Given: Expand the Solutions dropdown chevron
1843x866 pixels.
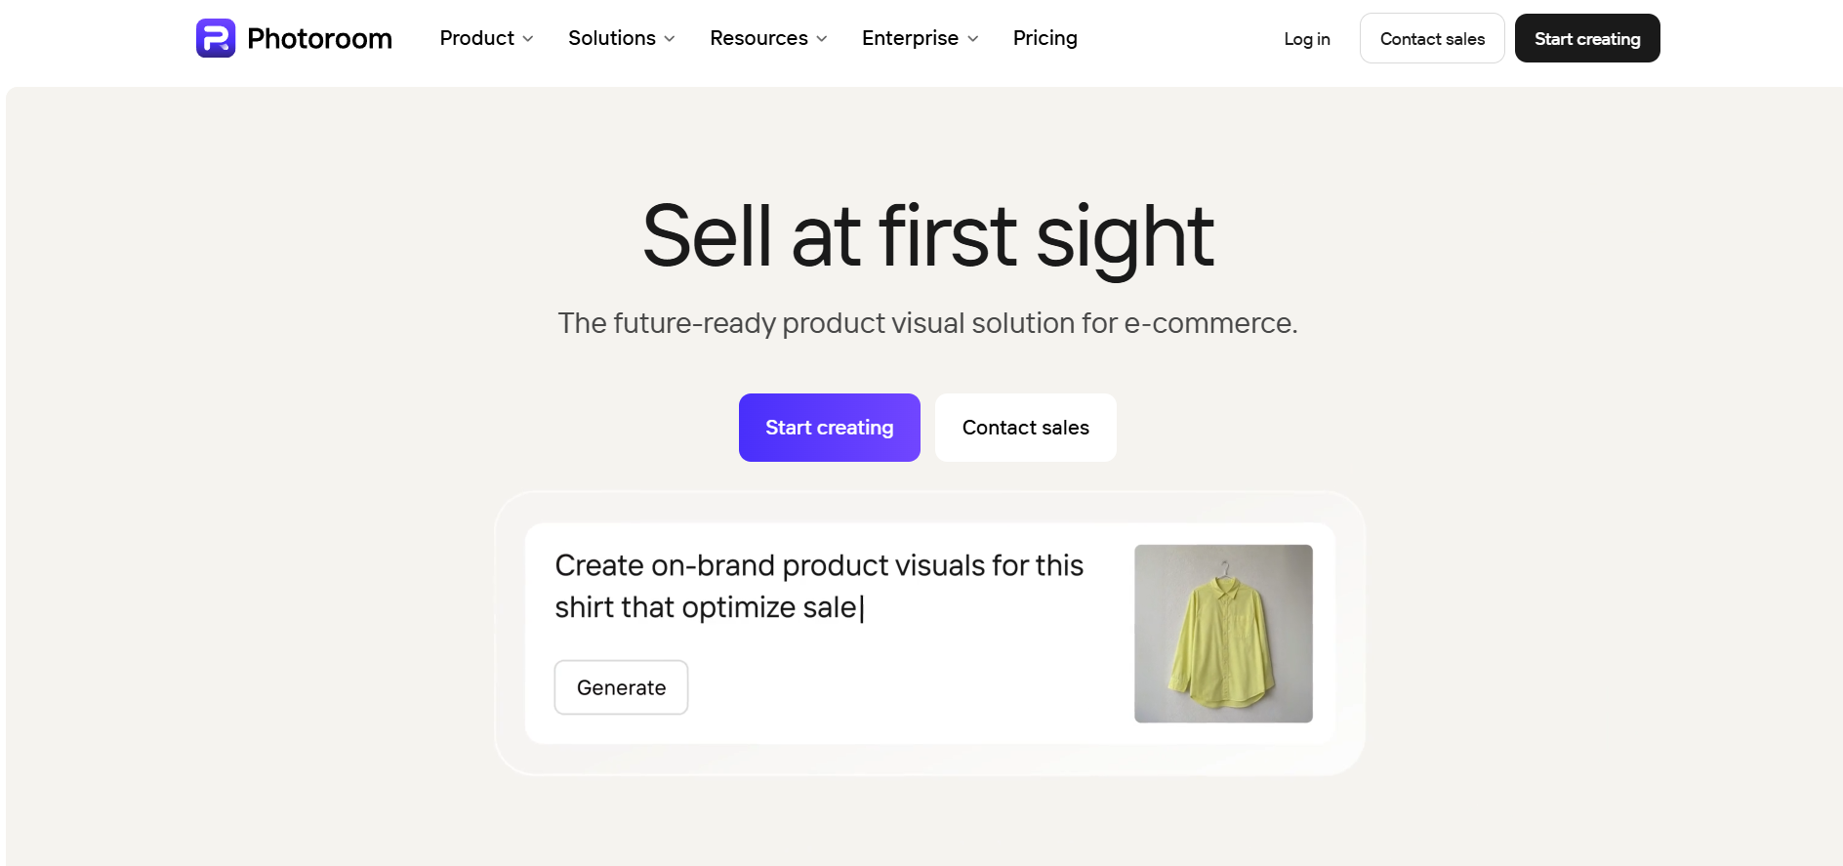Looking at the screenshot, I should coord(670,39).
